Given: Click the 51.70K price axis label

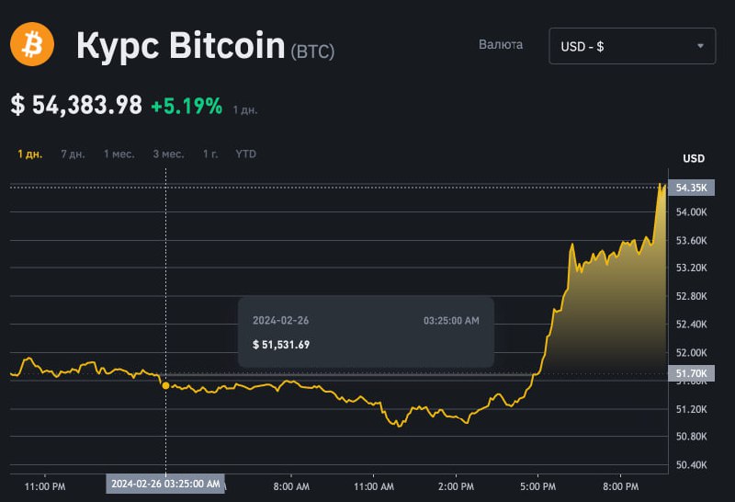Looking at the screenshot, I should tap(690, 374).
